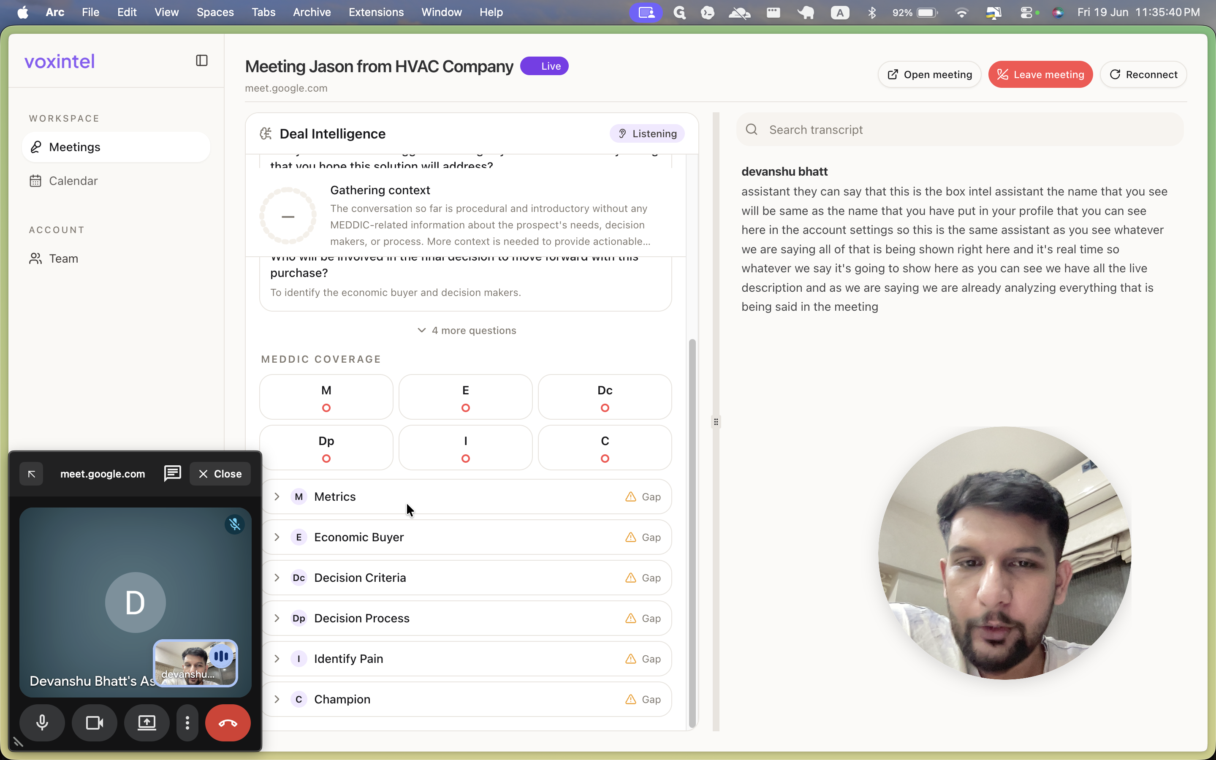Select the E coverage card
This screenshot has height=760, width=1216.
pos(465,397)
